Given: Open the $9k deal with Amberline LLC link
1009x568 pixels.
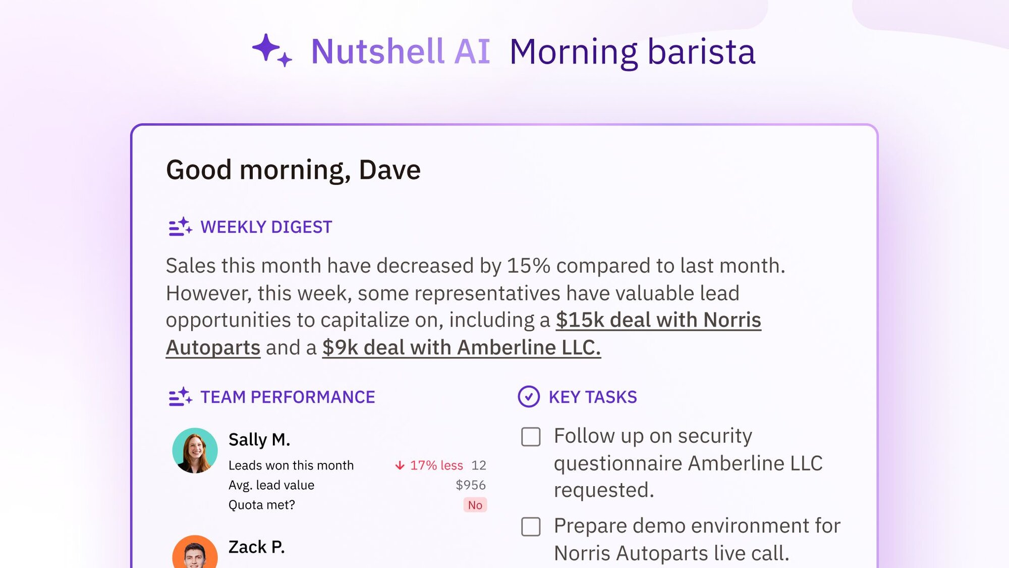Looking at the screenshot, I should click(461, 347).
